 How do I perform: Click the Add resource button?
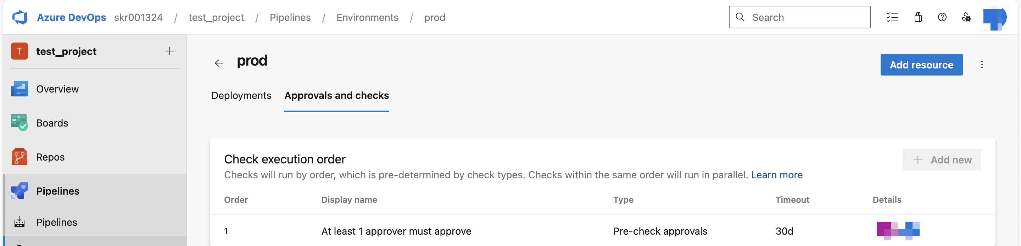921,65
